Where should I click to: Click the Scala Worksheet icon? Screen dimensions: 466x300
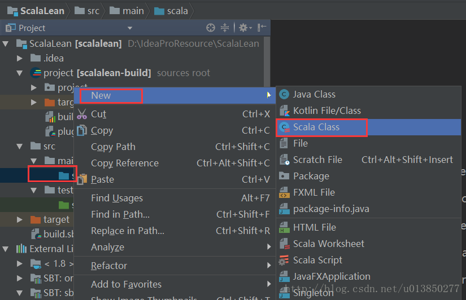point(285,244)
